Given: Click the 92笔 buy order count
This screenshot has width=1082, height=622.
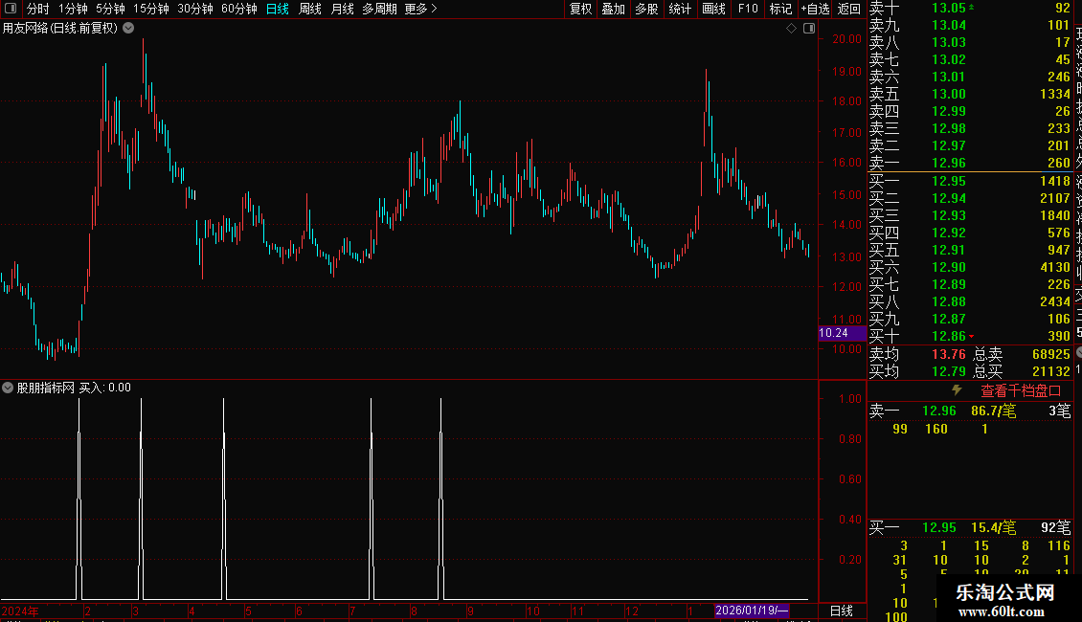Looking at the screenshot, I should point(1056,527).
